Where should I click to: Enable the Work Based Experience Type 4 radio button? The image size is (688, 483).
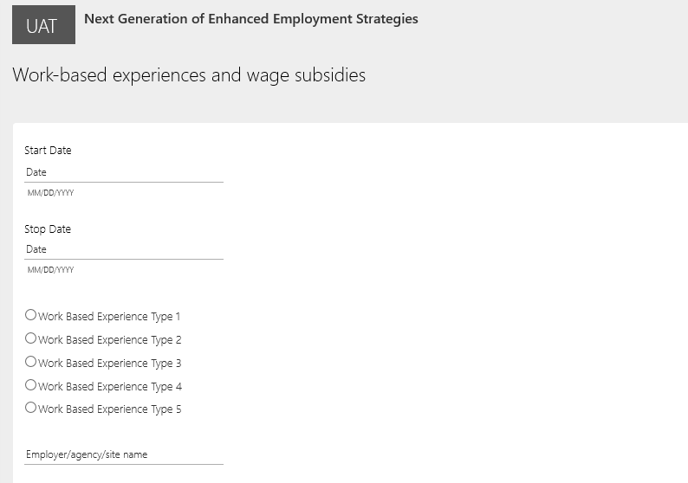[x=31, y=385]
